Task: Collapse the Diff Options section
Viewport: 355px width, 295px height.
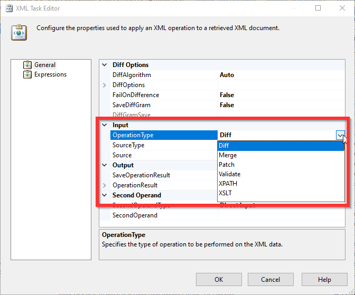Action: tap(105, 65)
